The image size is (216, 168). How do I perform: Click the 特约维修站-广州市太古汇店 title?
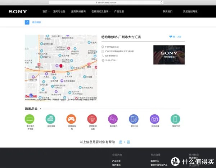[x=121, y=37]
